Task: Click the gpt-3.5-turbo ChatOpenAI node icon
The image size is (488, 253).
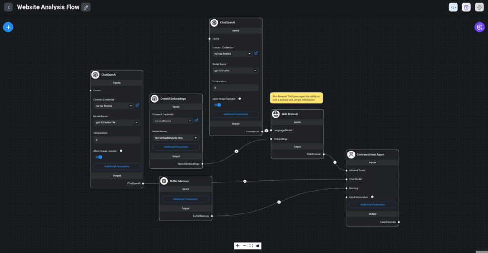Action: click(214, 23)
